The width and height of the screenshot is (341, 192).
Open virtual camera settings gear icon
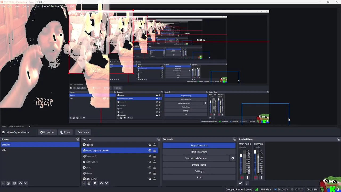[x=233, y=158]
